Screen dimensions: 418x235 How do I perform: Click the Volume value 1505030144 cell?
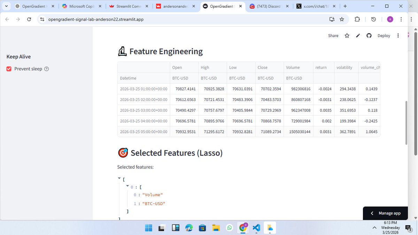(298, 132)
